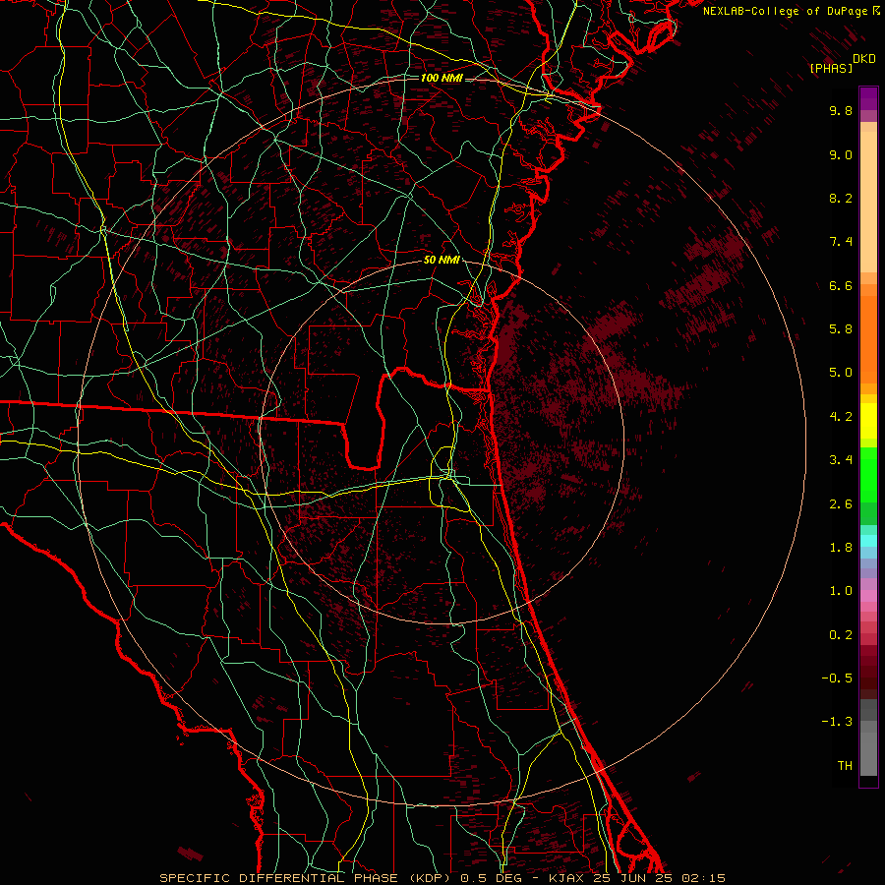This screenshot has width=885, height=885.
Task: Click the [PHAS] label near the colorbar
Action: pos(831,68)
